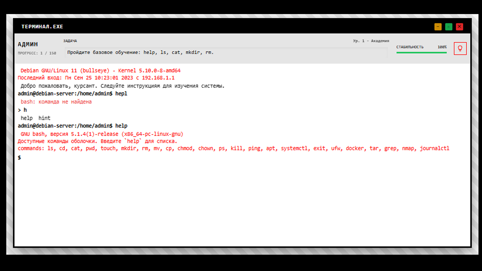Click the АДМИН panel header
482x271 pixels.
(x=28, y=44)
